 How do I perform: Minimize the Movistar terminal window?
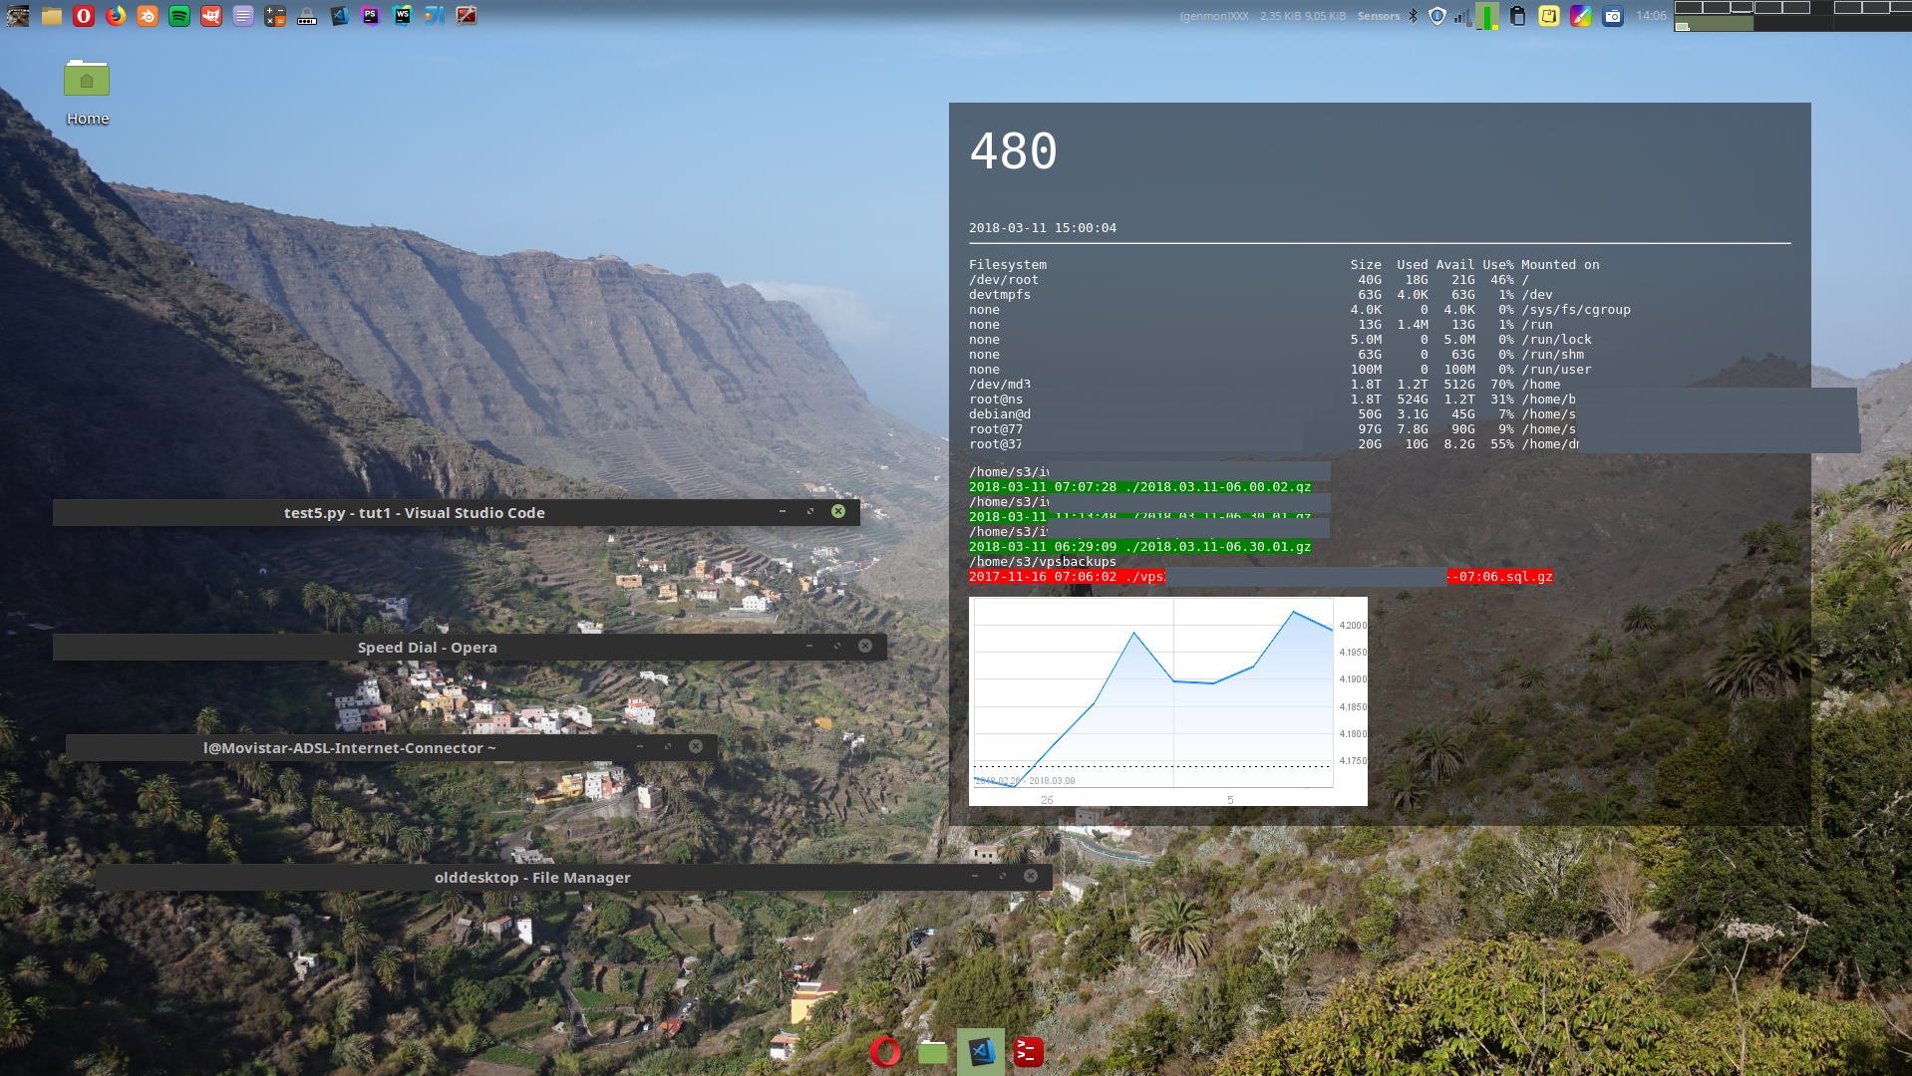640,746
